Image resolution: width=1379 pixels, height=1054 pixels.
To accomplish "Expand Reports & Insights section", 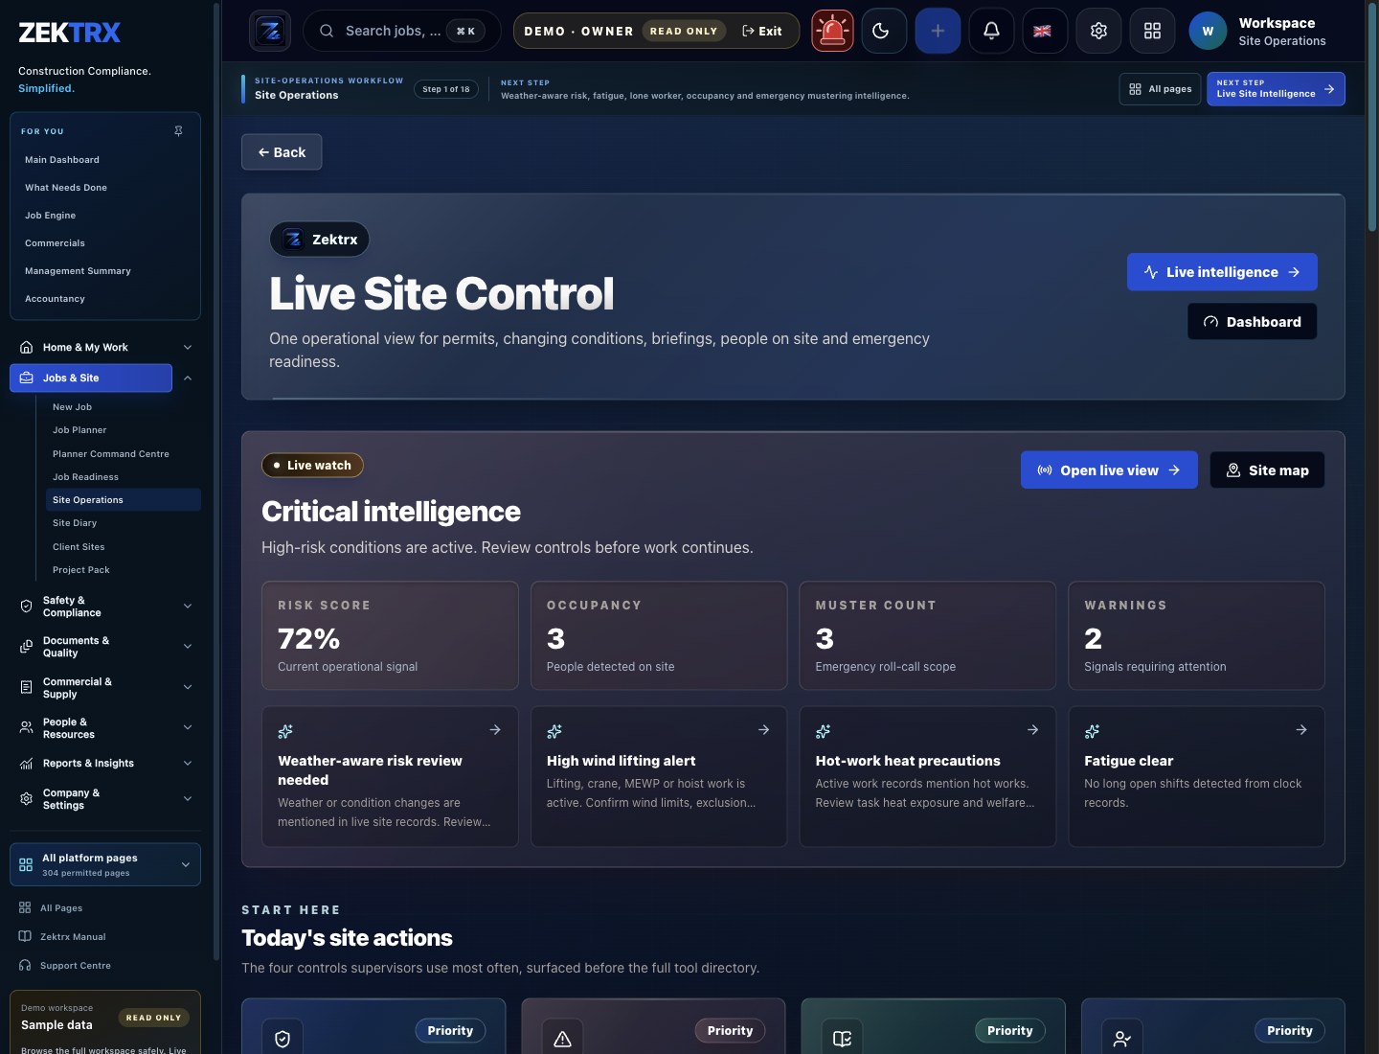I will (x=188, y=763).
